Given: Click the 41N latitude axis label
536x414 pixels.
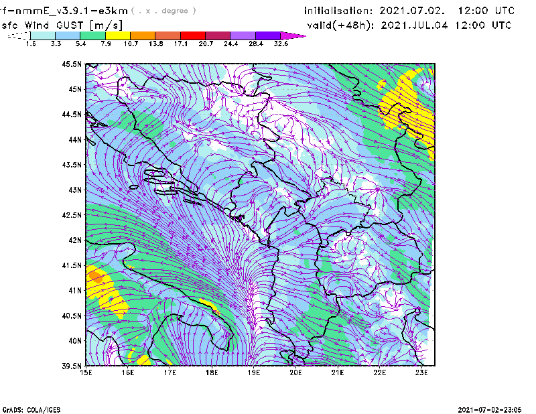Looking at the screenshot, I should [75, 291].
